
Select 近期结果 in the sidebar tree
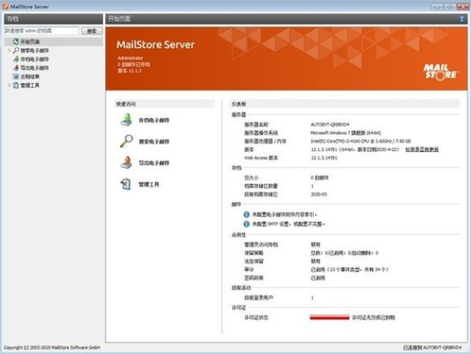coord(30,76)
